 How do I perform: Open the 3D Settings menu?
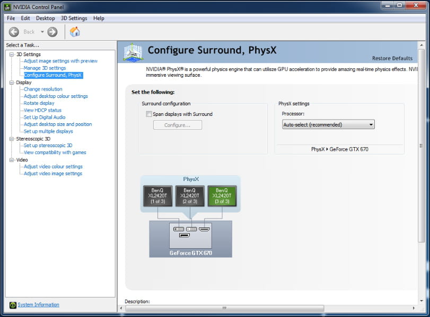click(74, 18)
